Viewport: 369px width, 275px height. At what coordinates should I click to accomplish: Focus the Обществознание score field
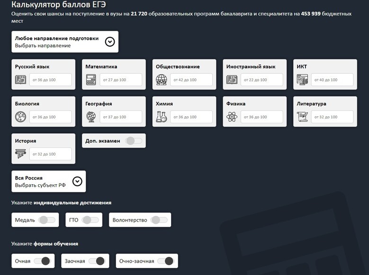191,79
